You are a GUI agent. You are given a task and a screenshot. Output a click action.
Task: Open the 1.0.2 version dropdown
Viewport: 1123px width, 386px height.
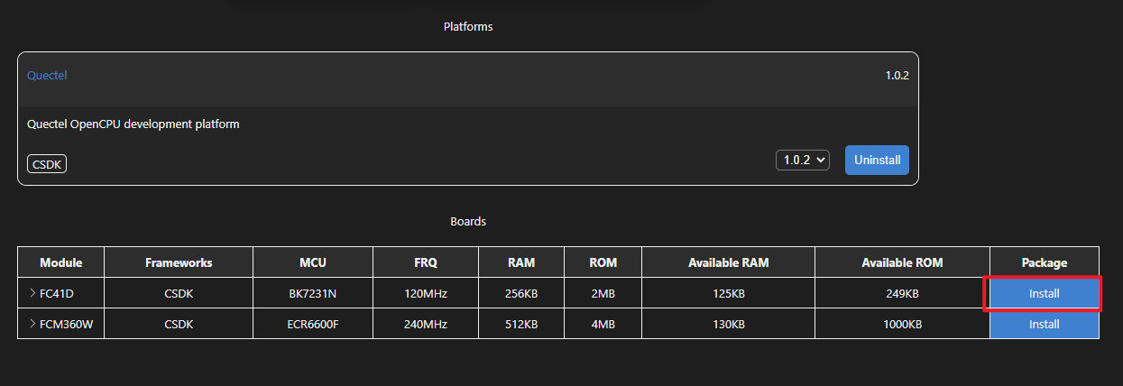802,160
